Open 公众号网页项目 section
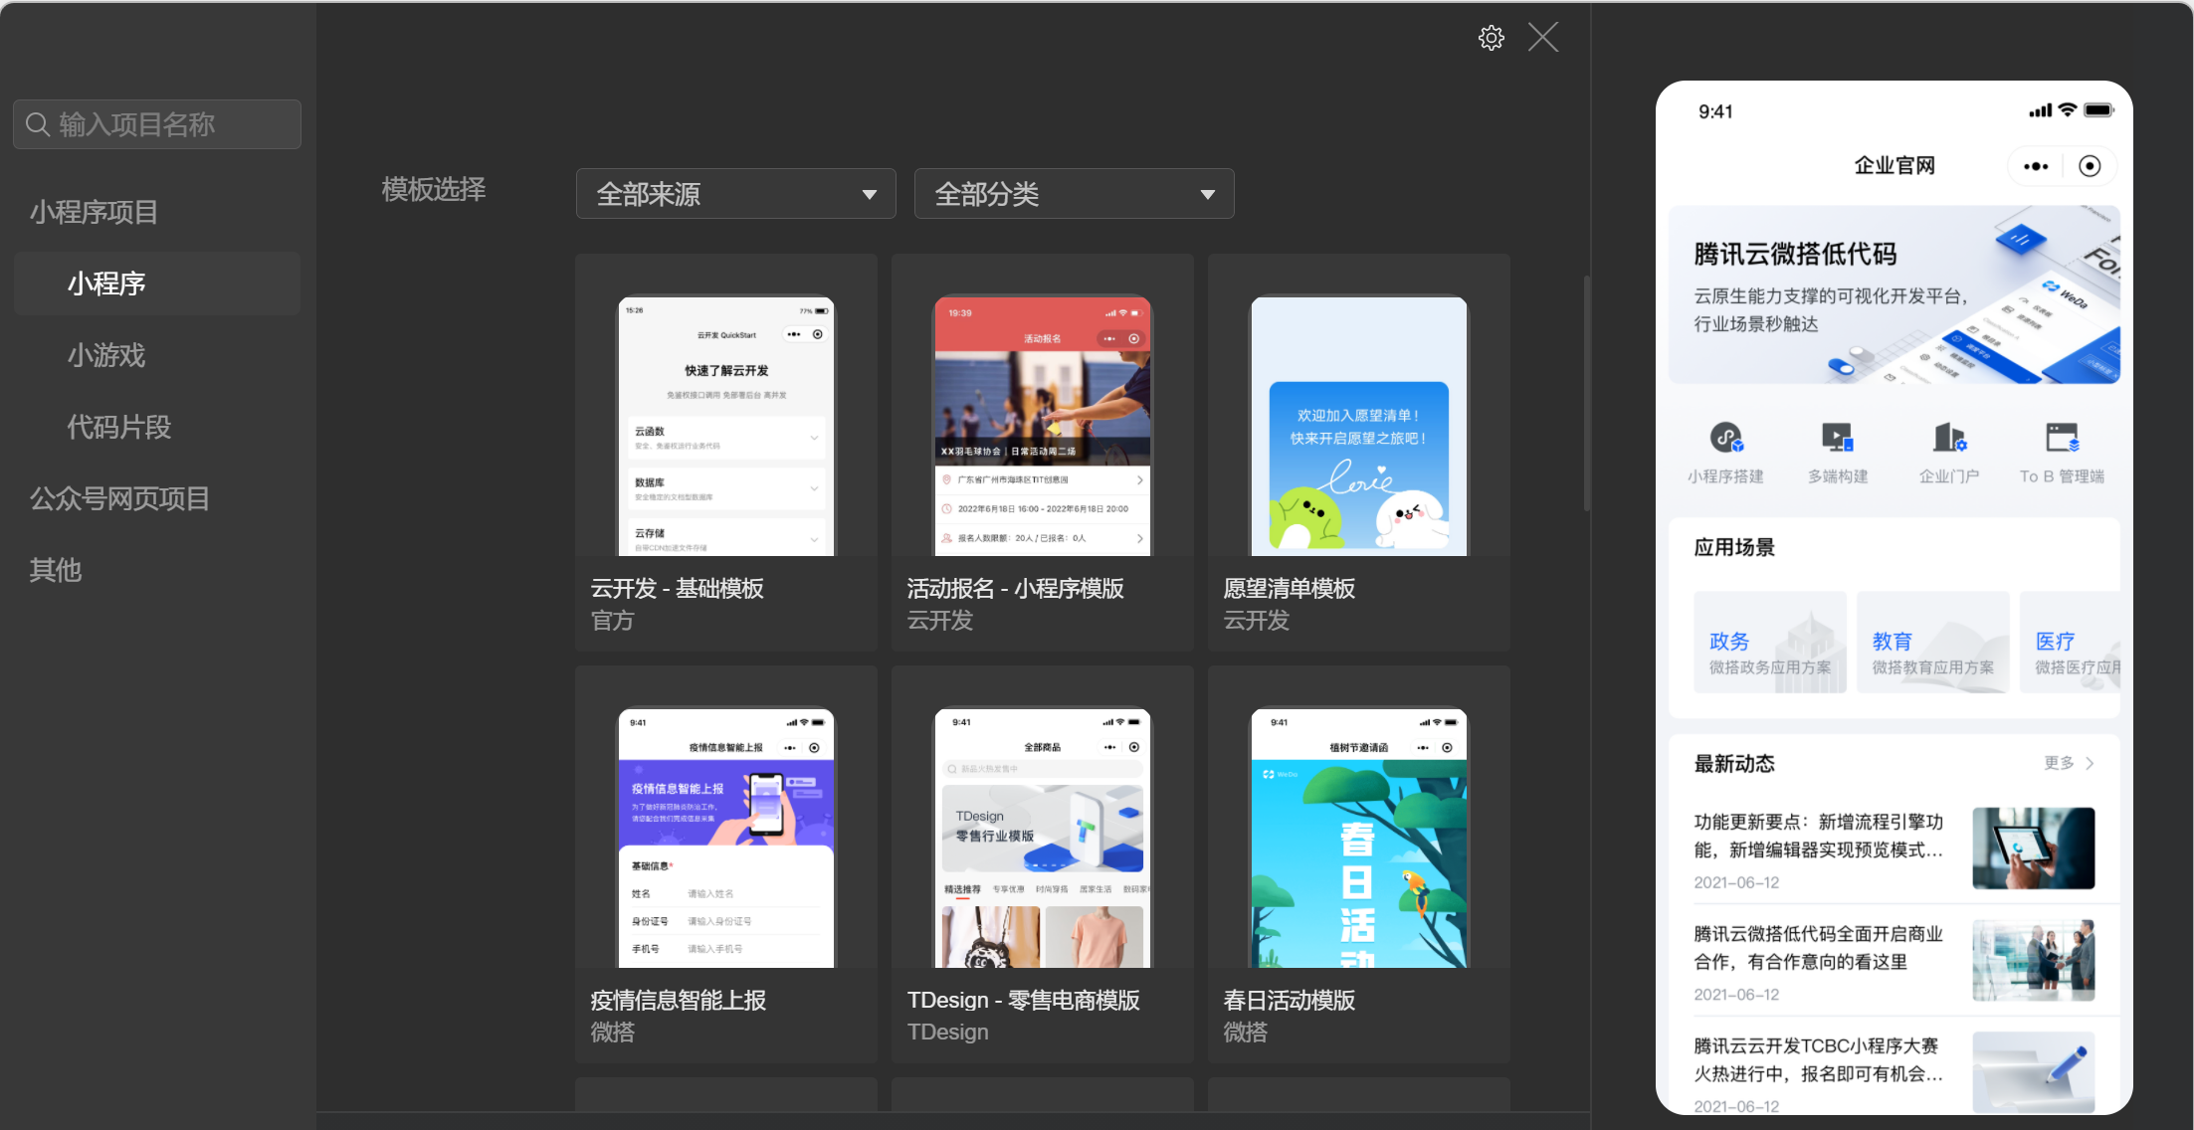This screenshot has height=1130, width=2194. [x=119, y=498]
